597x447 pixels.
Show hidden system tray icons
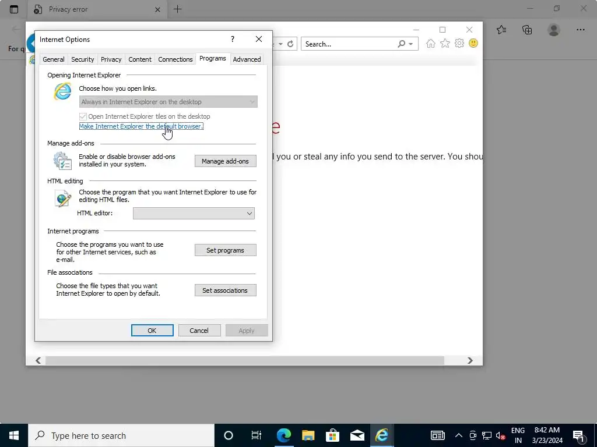pyautogui.click(x=459, y=435)
